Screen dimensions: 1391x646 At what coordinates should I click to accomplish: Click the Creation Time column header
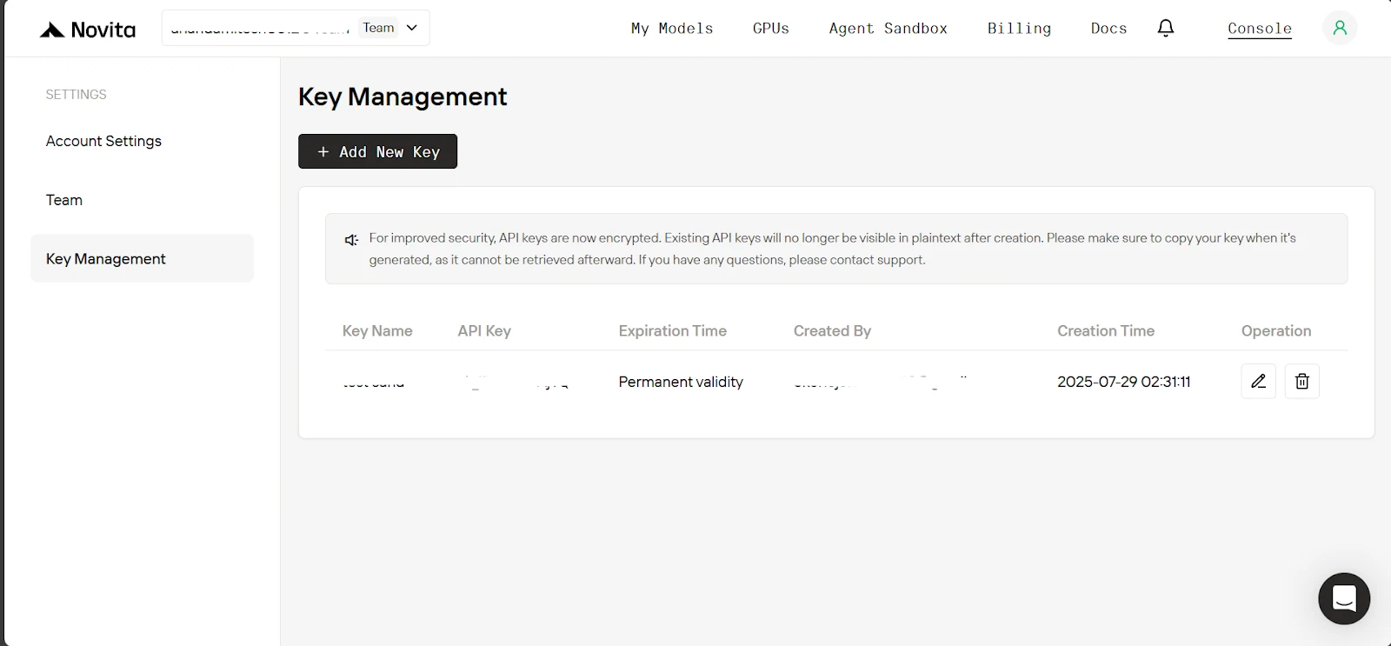coord(1106,330)
